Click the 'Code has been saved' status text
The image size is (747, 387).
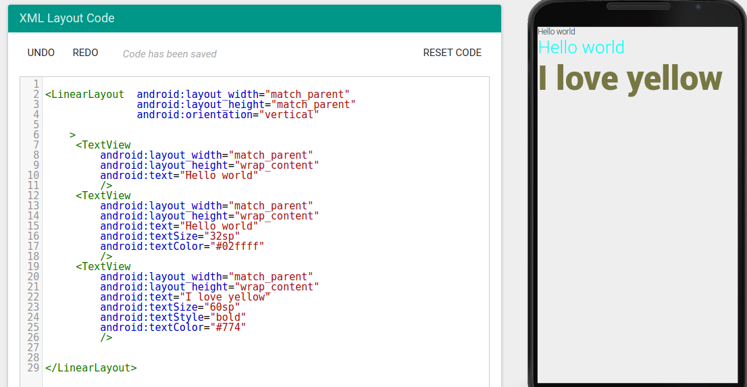pos(170,54)
